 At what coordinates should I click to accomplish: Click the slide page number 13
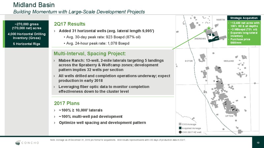click(258, 143)
